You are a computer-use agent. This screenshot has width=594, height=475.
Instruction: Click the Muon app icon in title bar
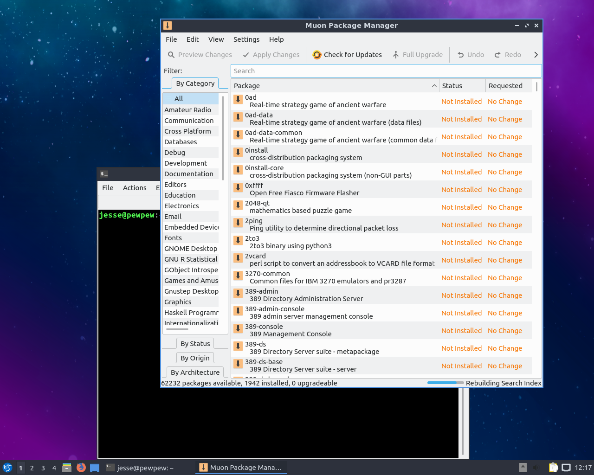pos(168,26)
